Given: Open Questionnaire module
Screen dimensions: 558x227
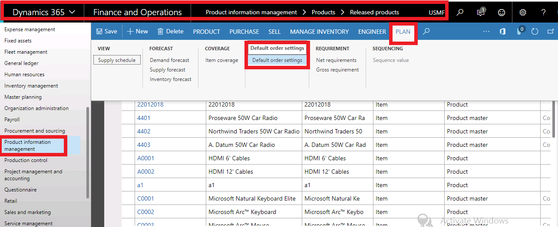Looking at the screenshot, I should pyautogui.click(x=20, y=190).
